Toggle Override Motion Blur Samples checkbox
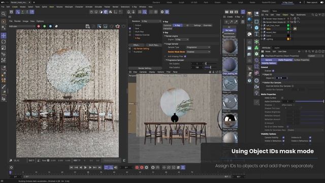The width and height of the screenshot is (325, 183). (292, 86)
